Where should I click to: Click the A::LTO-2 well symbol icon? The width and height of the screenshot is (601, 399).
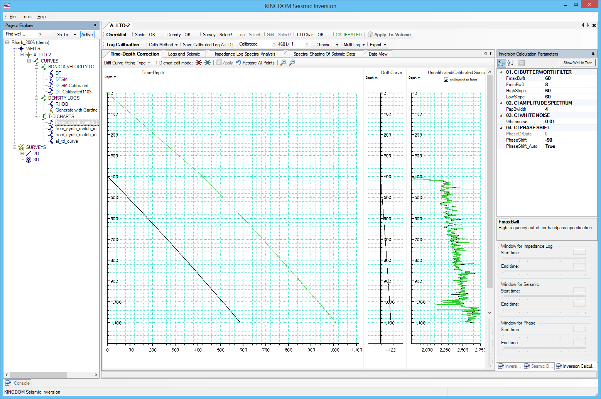pyautogui.click(x=29, y=55)
